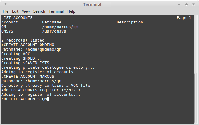Open the Terminal menu
Viewport: 199px width, 125px height.
56,11
